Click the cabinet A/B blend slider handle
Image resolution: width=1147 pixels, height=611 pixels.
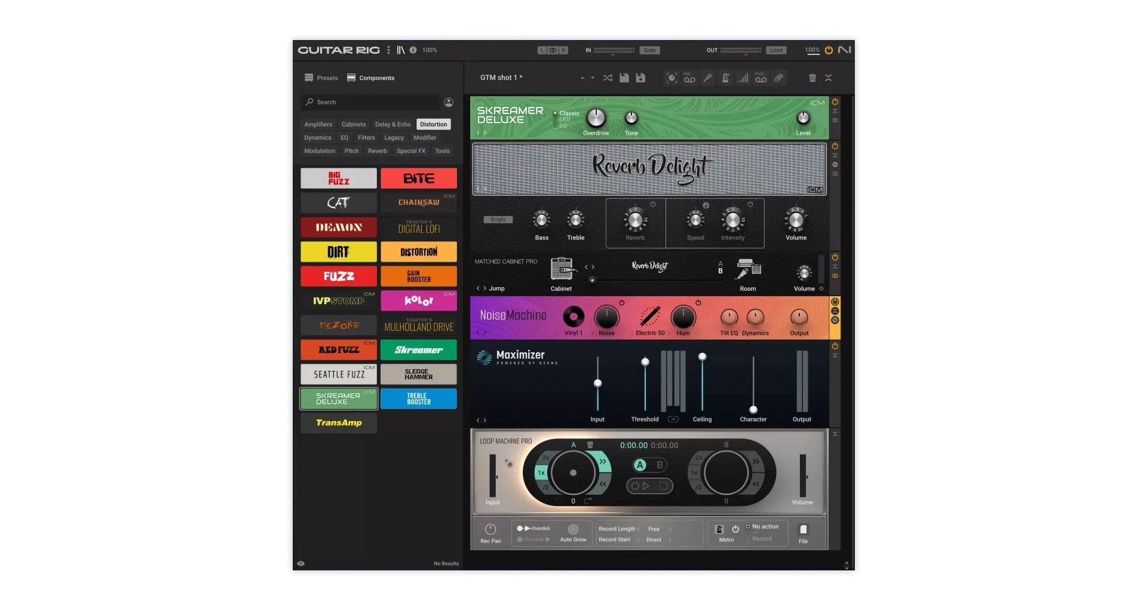tap(592, 280)
